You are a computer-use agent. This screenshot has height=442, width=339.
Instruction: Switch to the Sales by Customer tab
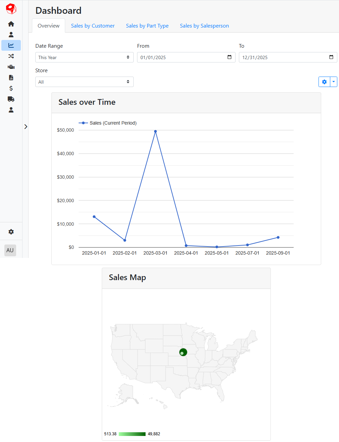pos(93,26)
